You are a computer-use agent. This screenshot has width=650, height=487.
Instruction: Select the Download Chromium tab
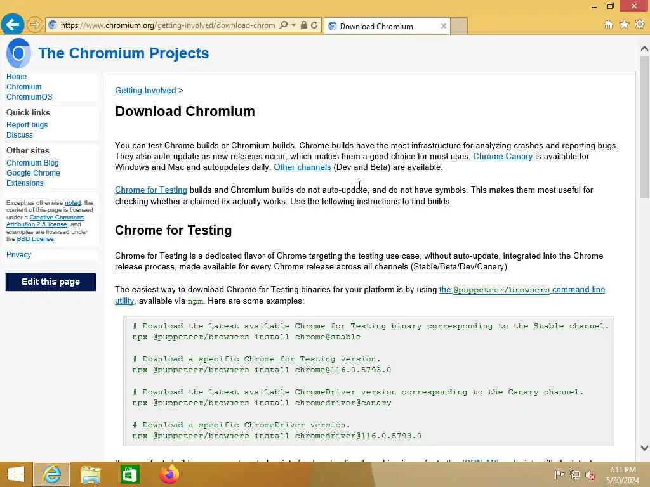point(387,26)
